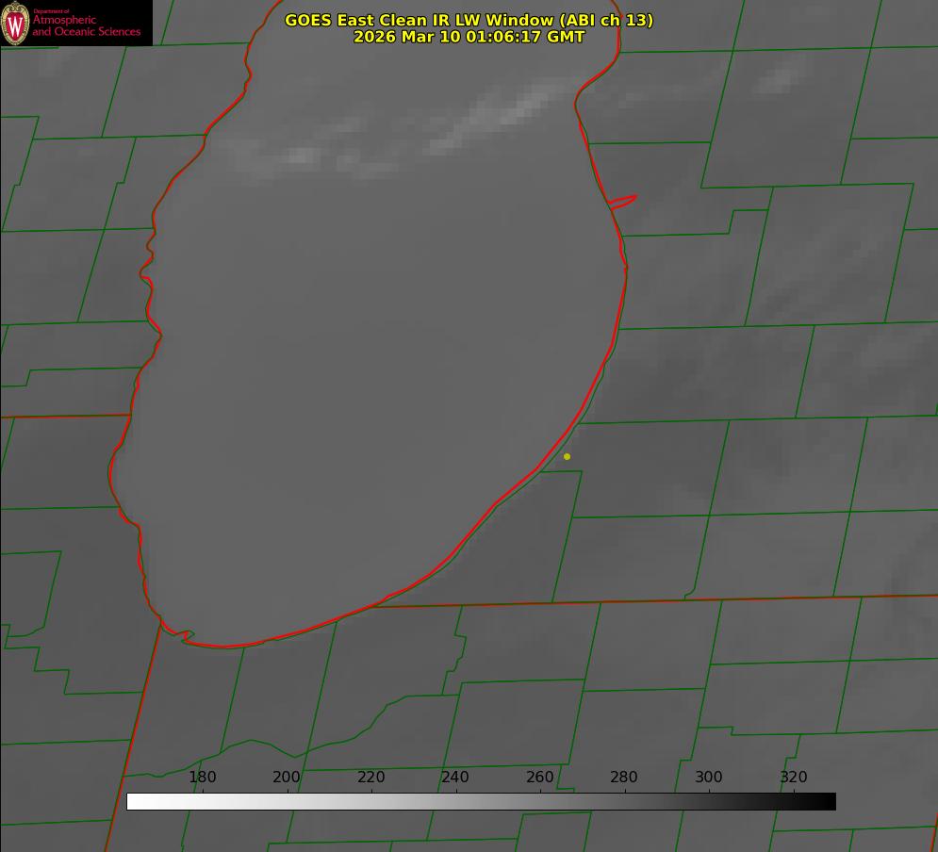
Task: Select the 220 colorbar tick label
Action: coord(370,778)
